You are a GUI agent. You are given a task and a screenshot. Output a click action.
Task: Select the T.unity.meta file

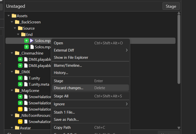tap(39, 84)
